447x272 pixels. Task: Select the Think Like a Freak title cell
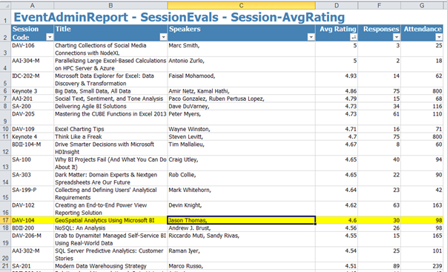click(x=110, y=136)
